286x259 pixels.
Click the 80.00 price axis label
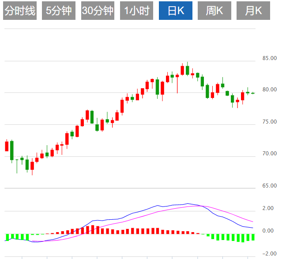point(269,90)
